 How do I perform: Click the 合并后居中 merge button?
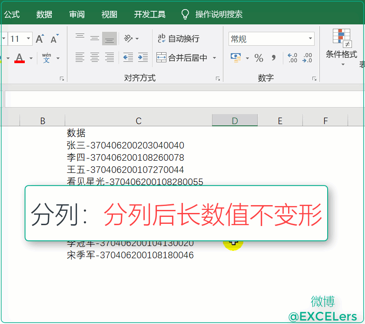click(x=182, y=58)
